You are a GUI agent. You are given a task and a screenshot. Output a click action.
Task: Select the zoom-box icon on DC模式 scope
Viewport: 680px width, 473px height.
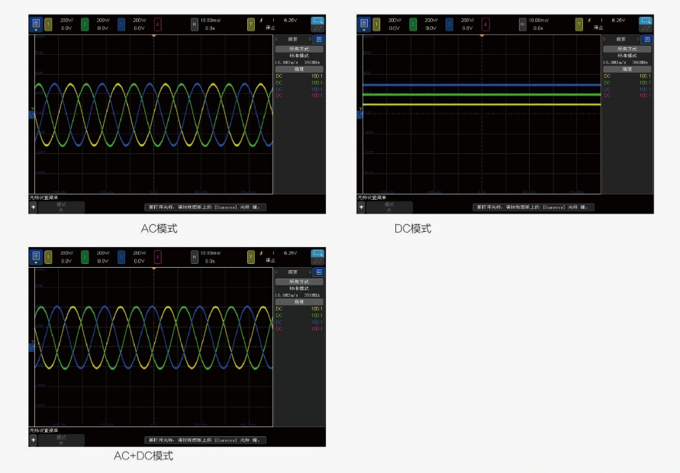(x=646, y=21)
